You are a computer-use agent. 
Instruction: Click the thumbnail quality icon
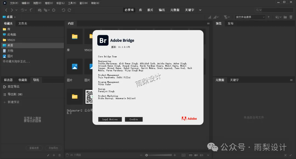[210, 17]
